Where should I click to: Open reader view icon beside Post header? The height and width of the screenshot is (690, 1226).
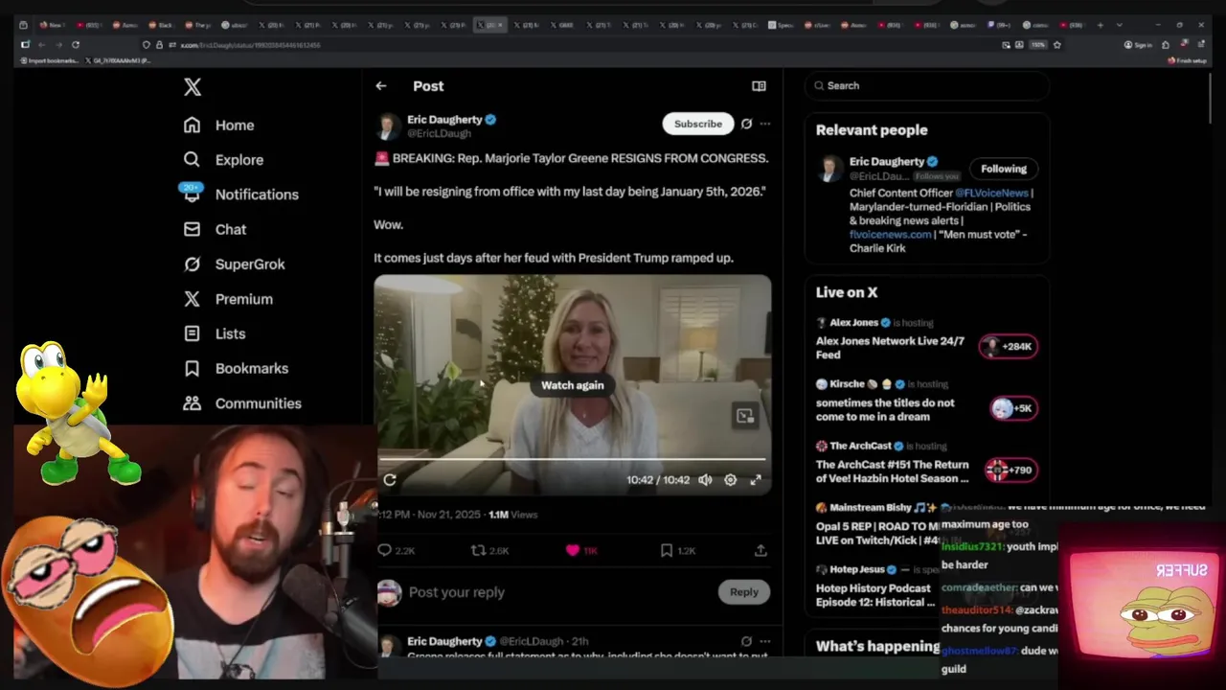(x=759, y=86)
